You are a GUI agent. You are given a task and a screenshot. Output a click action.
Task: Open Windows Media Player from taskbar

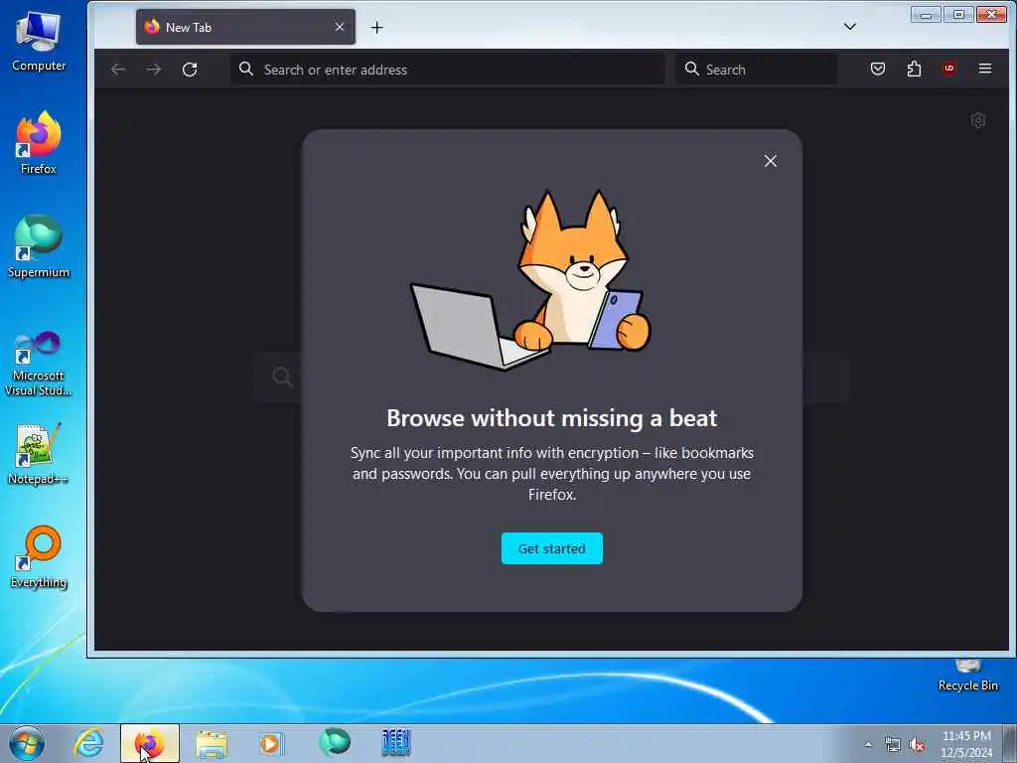(272, 743)
